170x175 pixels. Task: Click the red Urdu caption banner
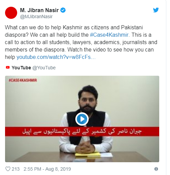[82, 131]
